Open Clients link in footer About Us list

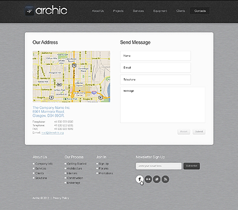click(x=39, y=173)
